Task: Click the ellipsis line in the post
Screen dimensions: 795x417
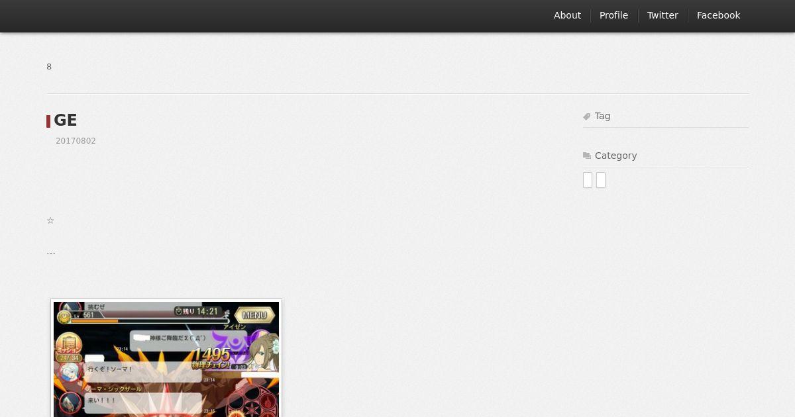Action: (51, 252)
